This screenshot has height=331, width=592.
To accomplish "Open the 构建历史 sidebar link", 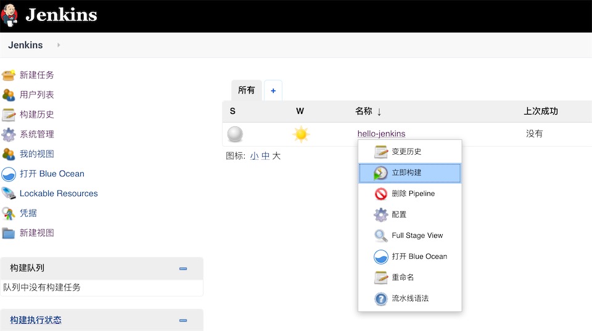I will (36, 115).
